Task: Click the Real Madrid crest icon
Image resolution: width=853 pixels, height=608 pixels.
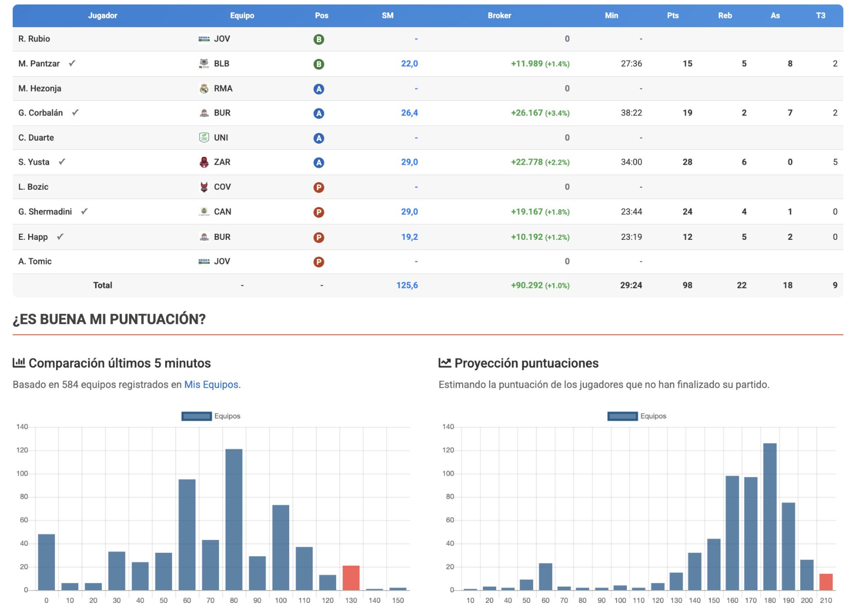Action: pyautogui.click(x=204, y=88)
